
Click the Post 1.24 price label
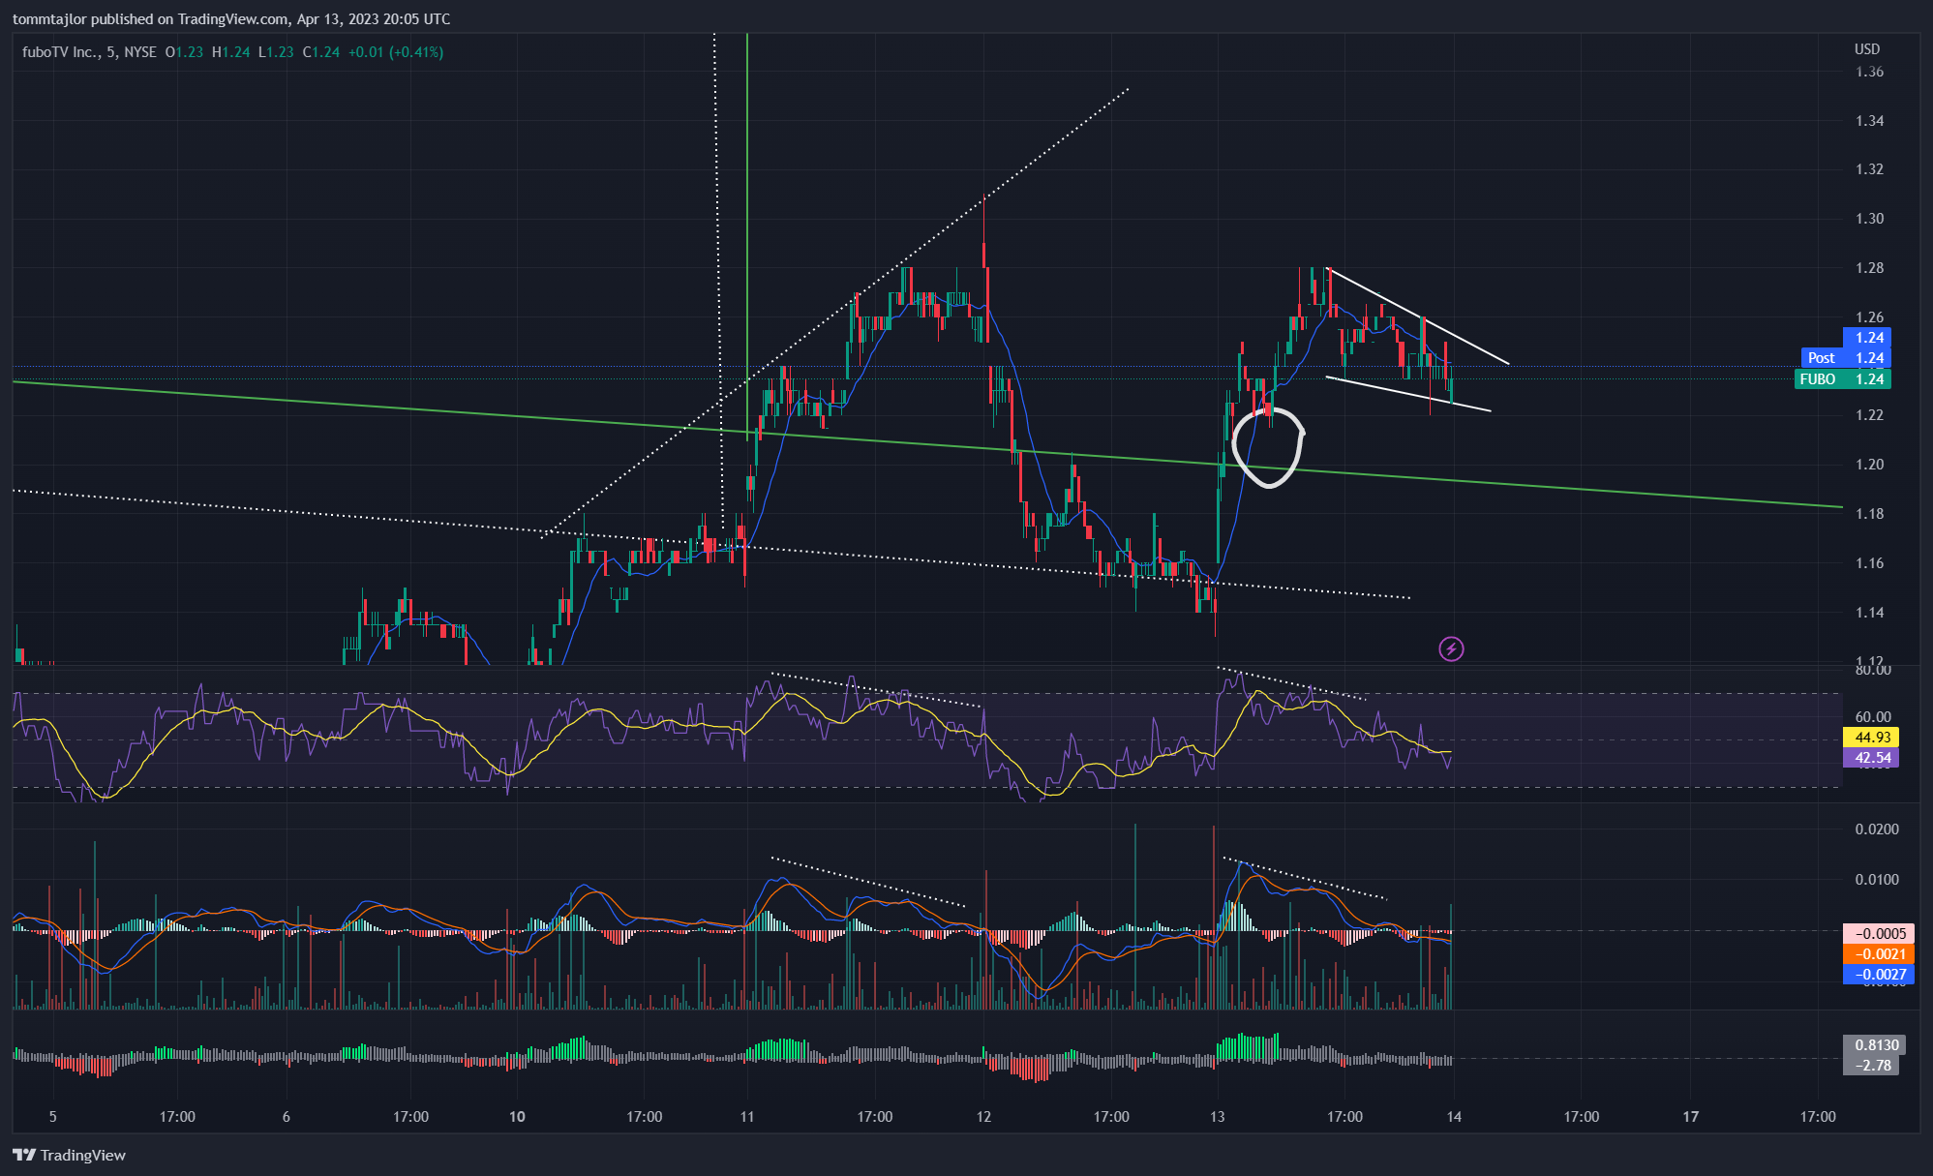tap(1845, 358)
